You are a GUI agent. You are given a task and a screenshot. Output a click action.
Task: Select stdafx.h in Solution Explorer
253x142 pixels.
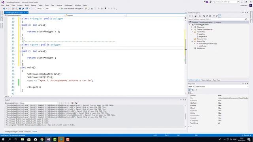(x=202, y=34)
